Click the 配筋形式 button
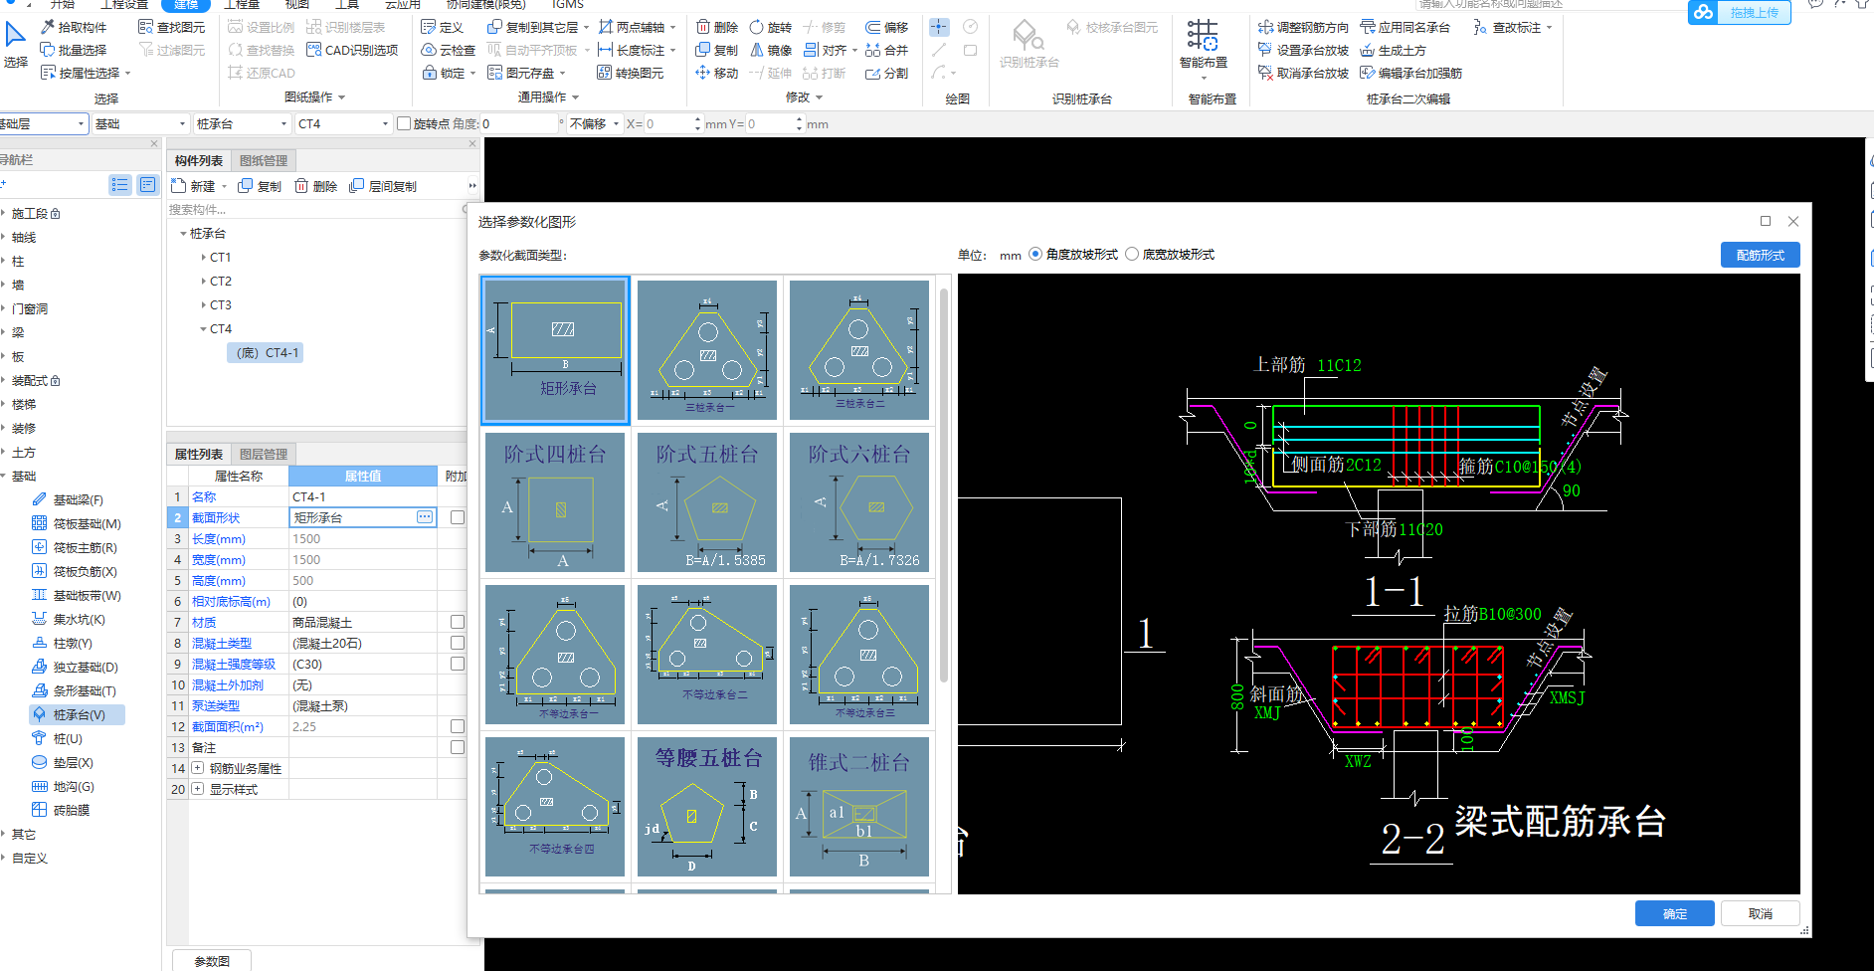Image resolution: width=1874 pixels, height=971 pixels. (1760, 255)
